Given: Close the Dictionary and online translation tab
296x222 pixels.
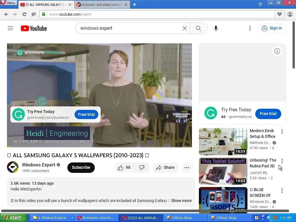Looking at the screenshot, I should tap(126, 5).
